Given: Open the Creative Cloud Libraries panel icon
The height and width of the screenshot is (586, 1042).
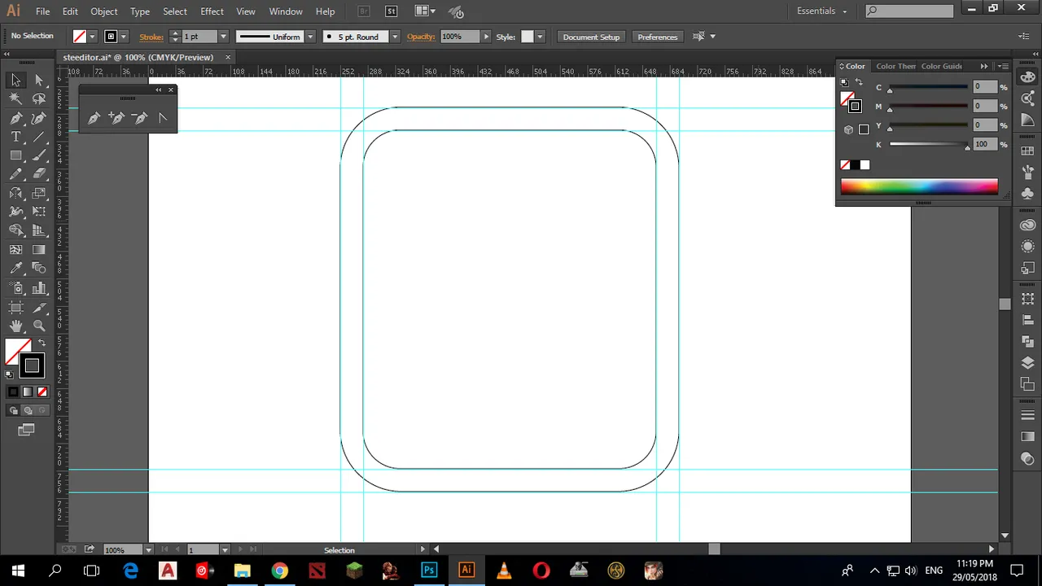Looking at the screenshot, I should (x=1027, y=225).
